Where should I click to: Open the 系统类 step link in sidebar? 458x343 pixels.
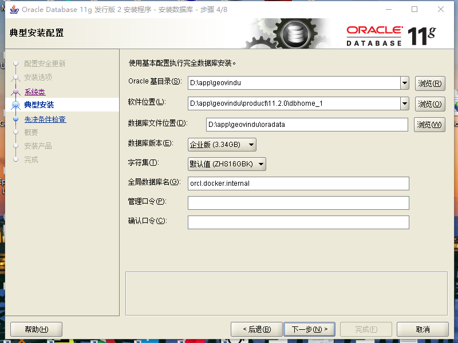click(x=35, y=92)
